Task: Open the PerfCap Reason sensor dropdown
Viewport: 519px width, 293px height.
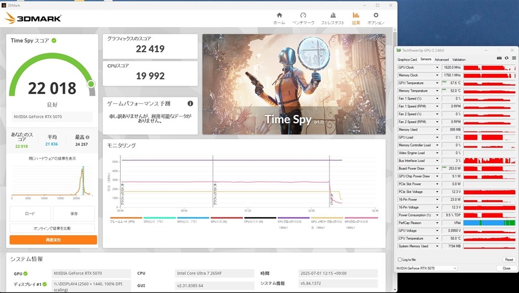Action: [x=437, y=223]
